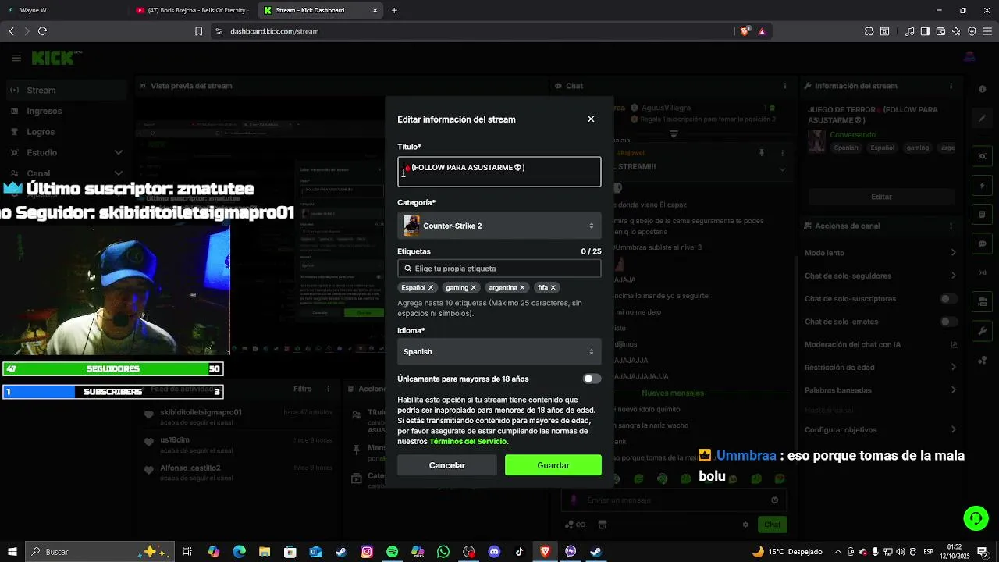The image size is (999, 562).
Task: Open the Windows Start menu
Action: tap(12, 552)
